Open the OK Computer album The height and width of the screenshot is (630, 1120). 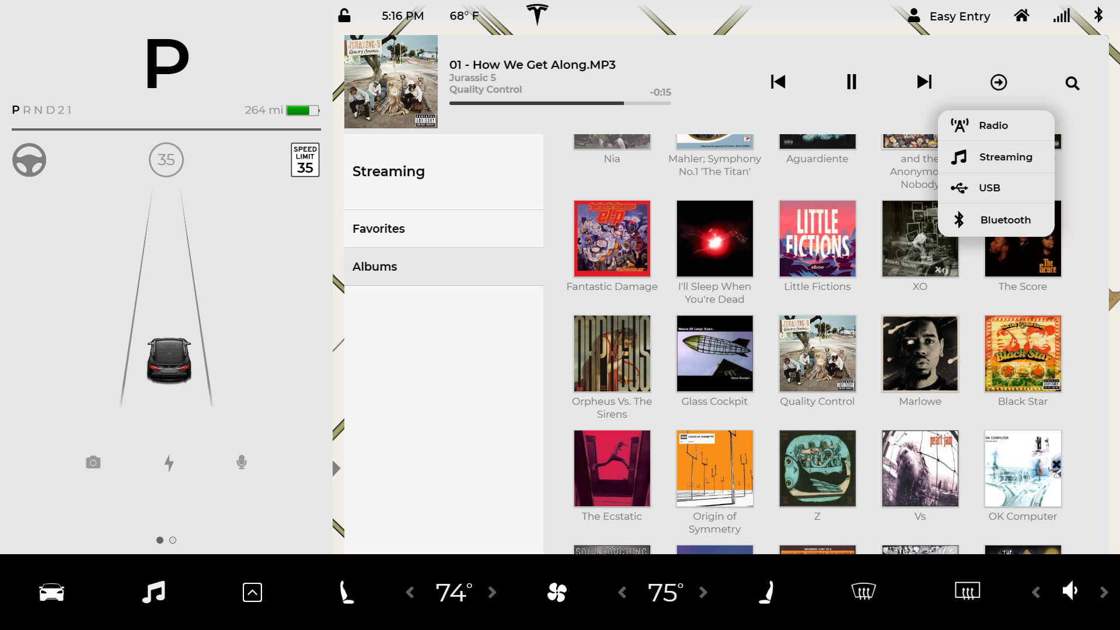coord(1023,468)
